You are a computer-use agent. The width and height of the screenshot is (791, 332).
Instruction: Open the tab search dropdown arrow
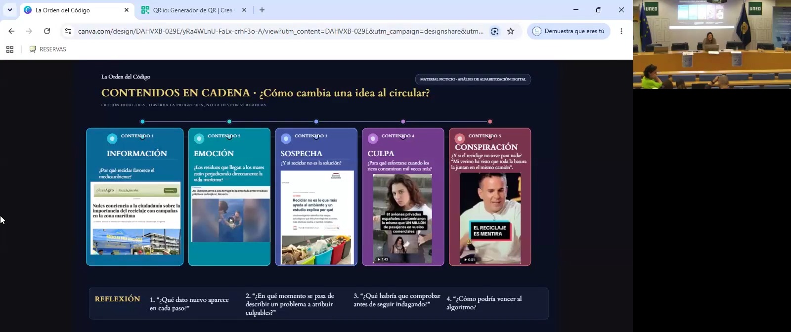10,10
